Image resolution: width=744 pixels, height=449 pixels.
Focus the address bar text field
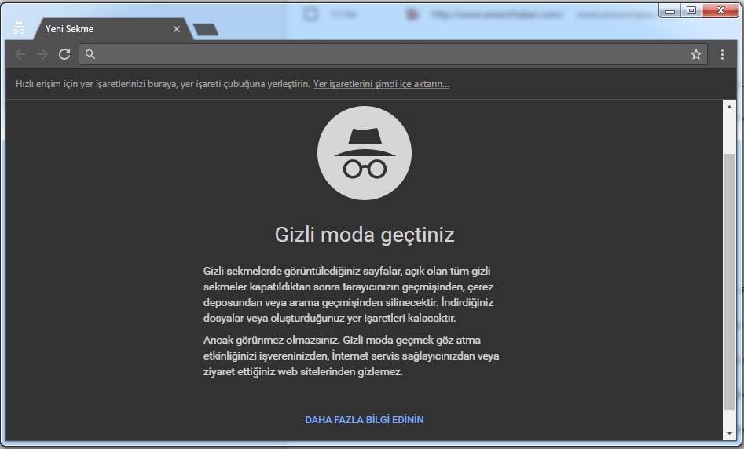pyautogui.click(x=385, y=54)
